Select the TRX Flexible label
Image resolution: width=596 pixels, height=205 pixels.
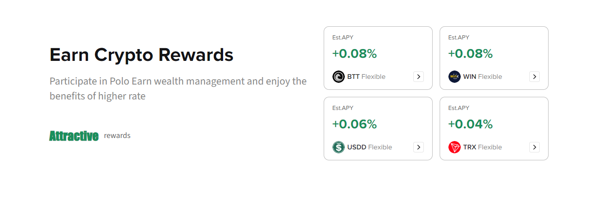tap(482, 147)
